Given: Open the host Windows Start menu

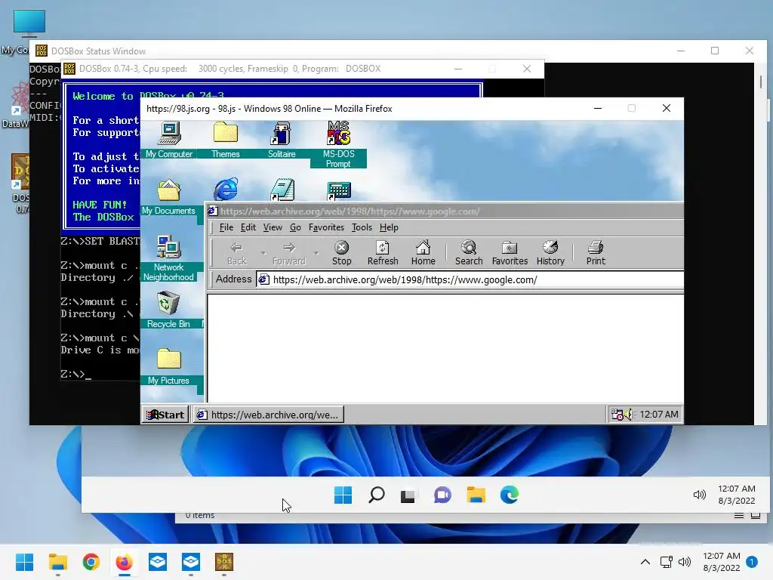Looking at the screenshot, I should 25,562.
